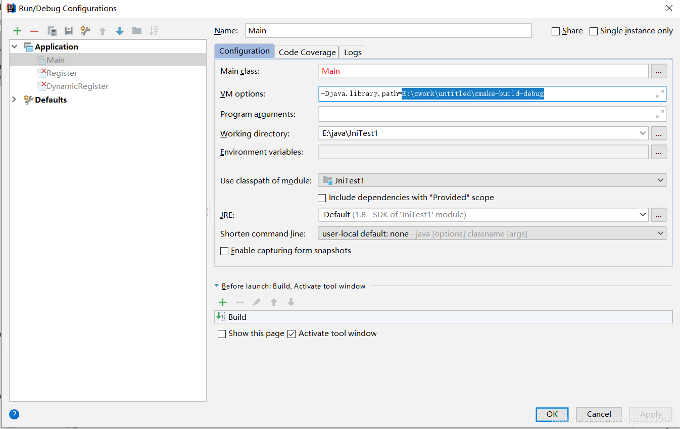
Task: Move Before launch task up
Action: tap(274, 302)
